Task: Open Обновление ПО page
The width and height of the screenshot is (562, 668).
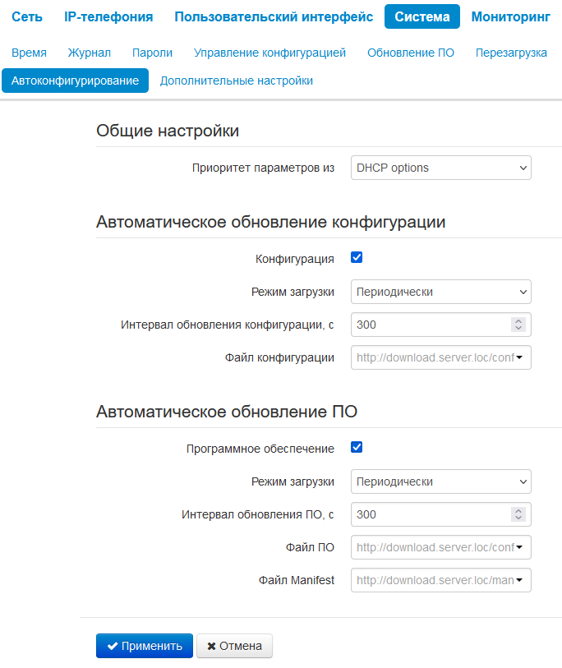Action: coord(411,53)
